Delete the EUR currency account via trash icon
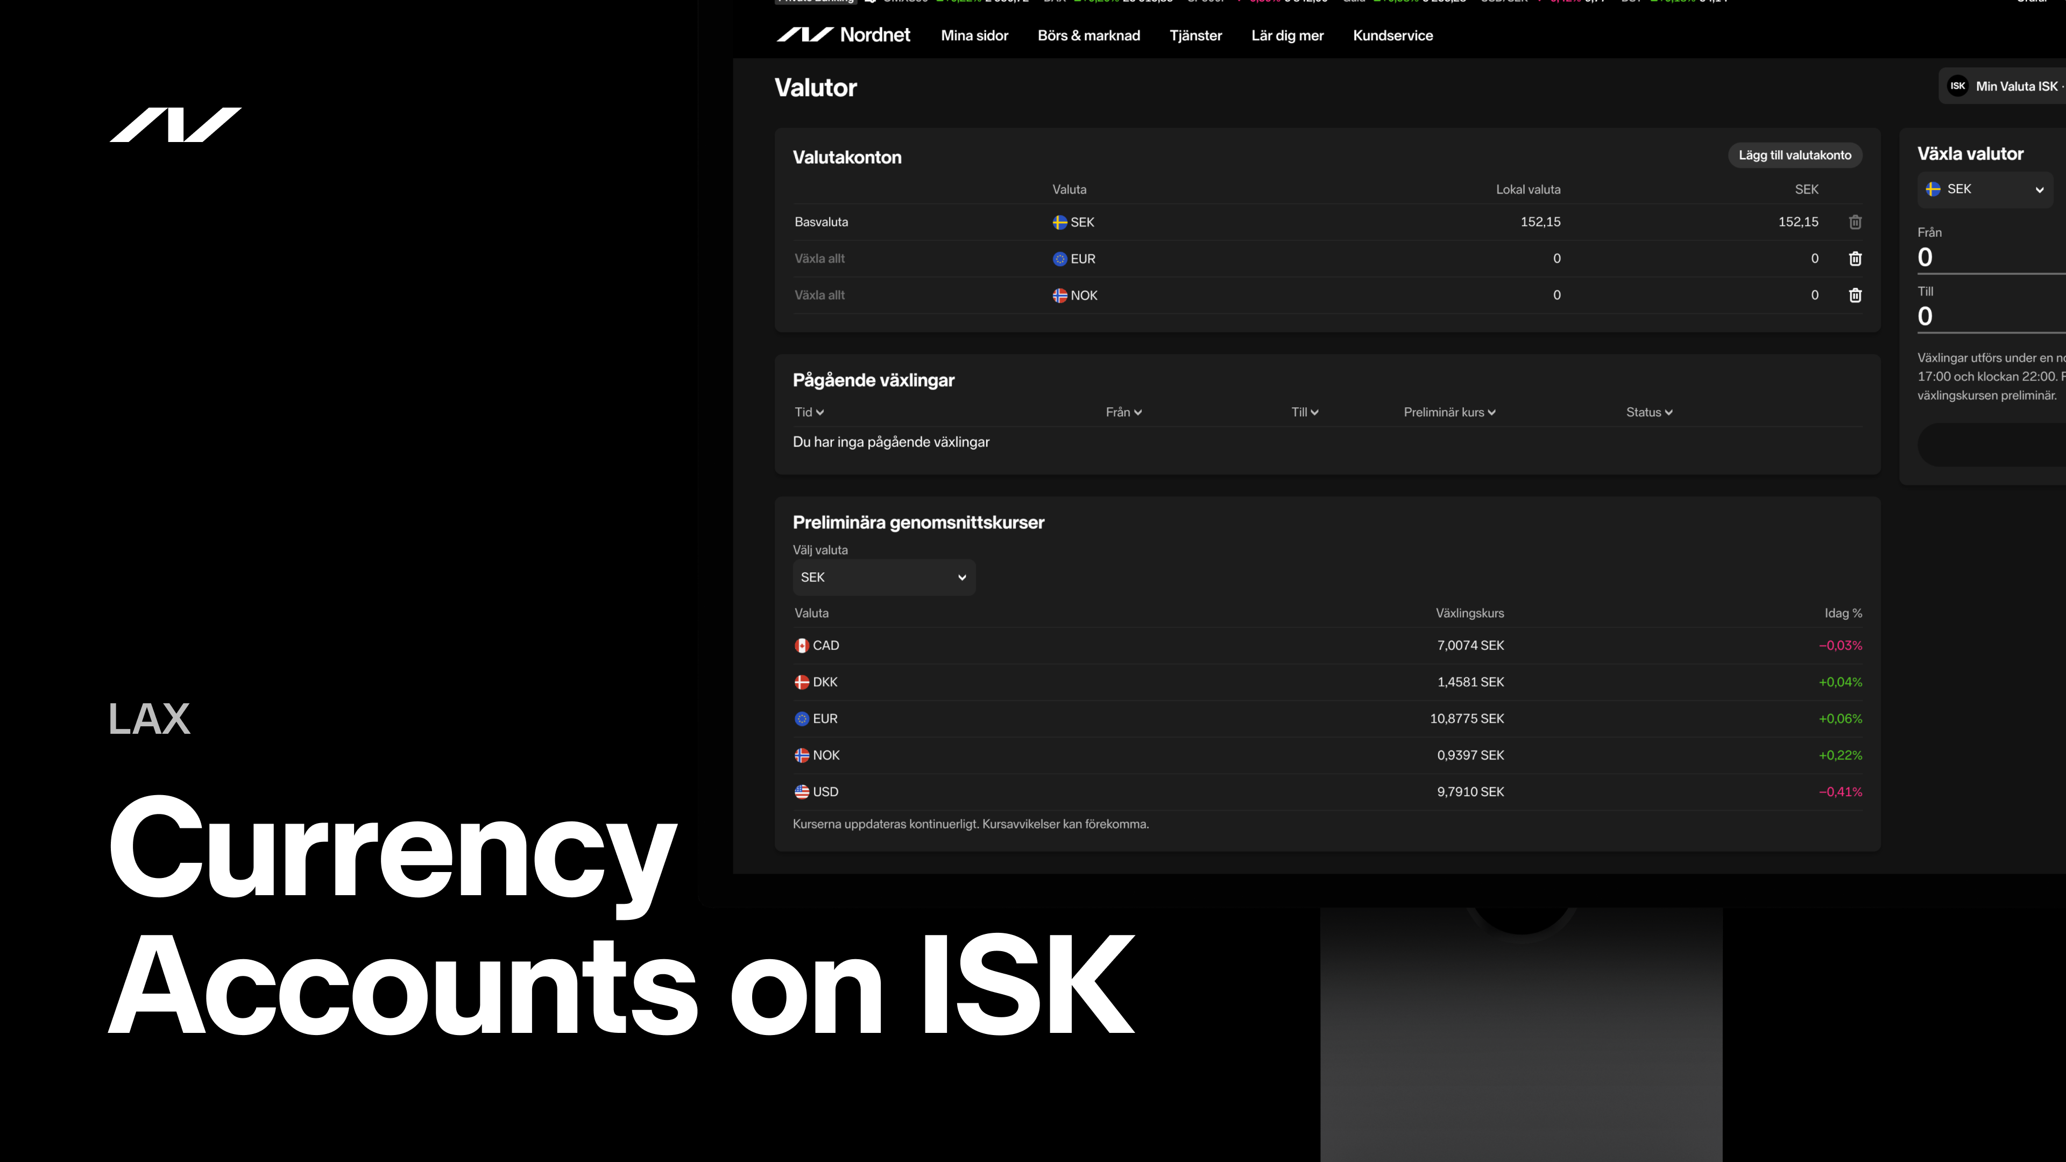The width and height of the screenshot is (2066, 1162). click(1855, 258)
